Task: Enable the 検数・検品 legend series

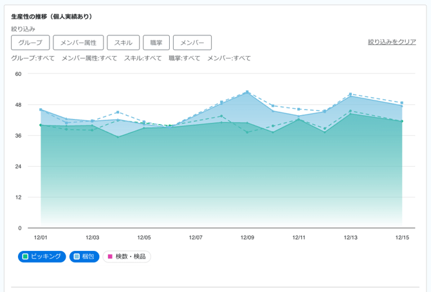Action: tap(127, 257)
